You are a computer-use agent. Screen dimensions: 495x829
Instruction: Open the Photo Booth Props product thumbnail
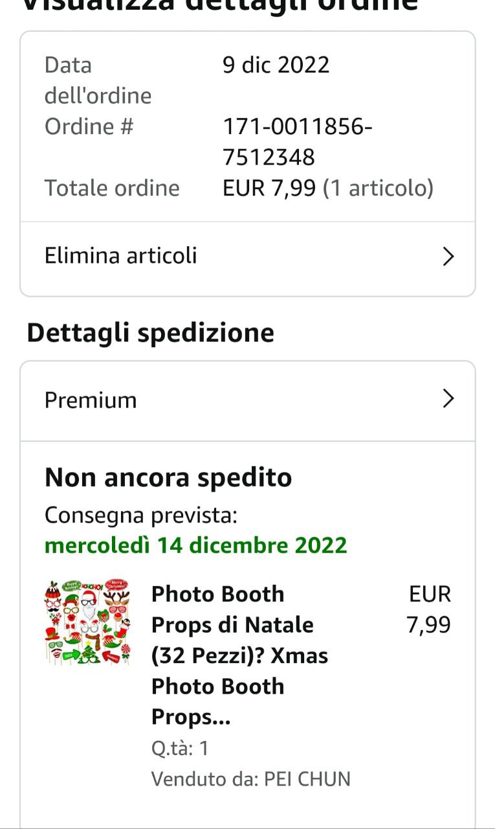click(x=87, y=622)
